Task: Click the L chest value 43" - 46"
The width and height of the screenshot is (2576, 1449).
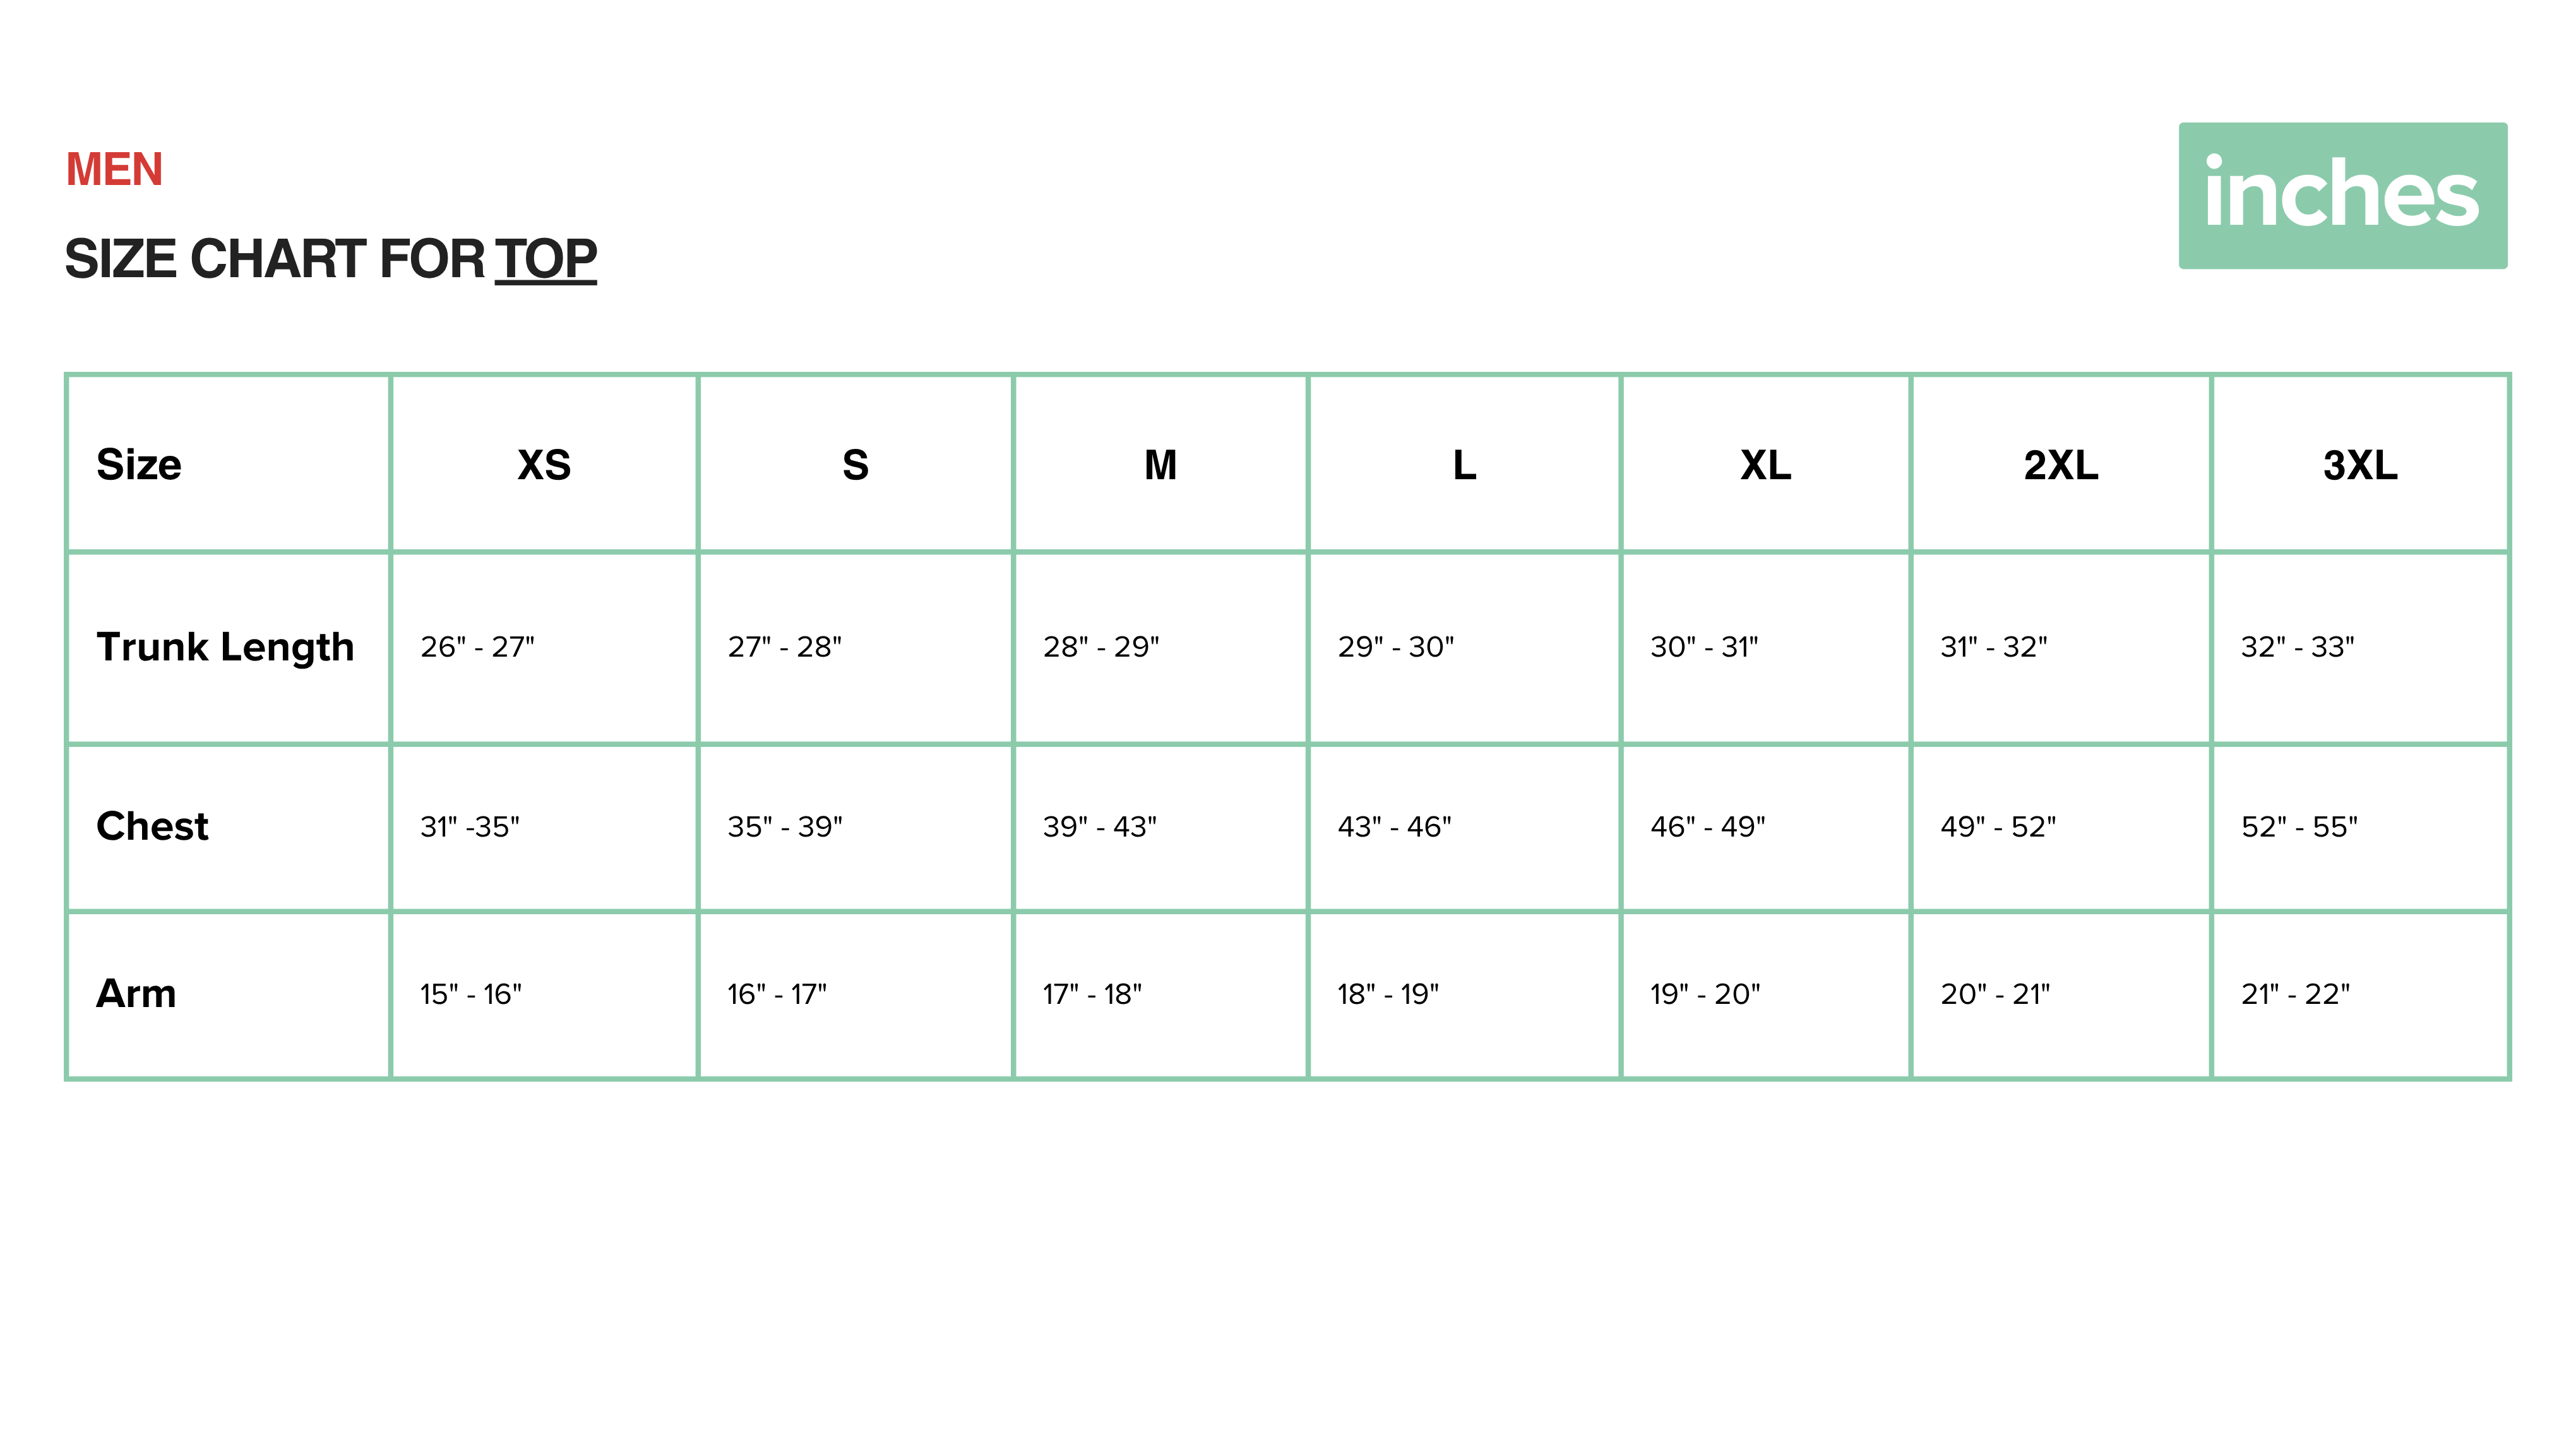Action: (x=1395, y=827)
